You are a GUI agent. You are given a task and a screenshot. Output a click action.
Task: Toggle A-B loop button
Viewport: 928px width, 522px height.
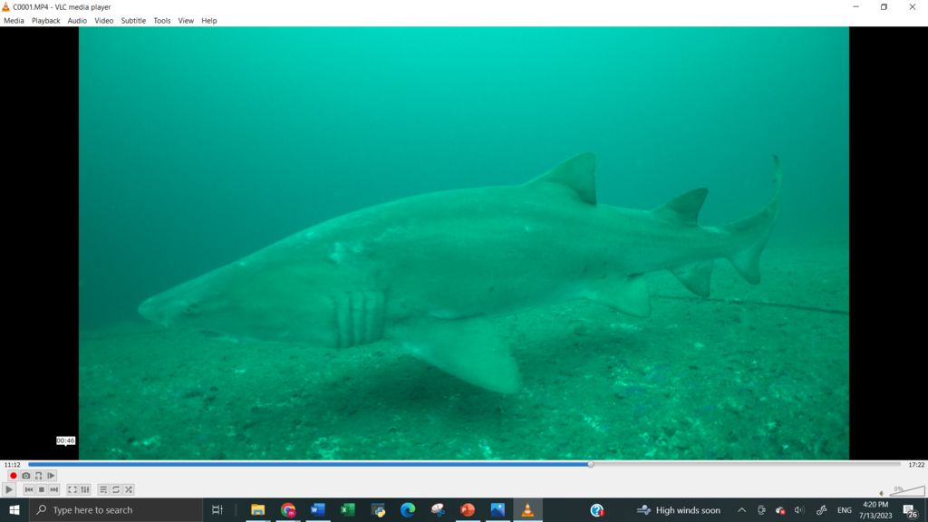tap(38, 476)
